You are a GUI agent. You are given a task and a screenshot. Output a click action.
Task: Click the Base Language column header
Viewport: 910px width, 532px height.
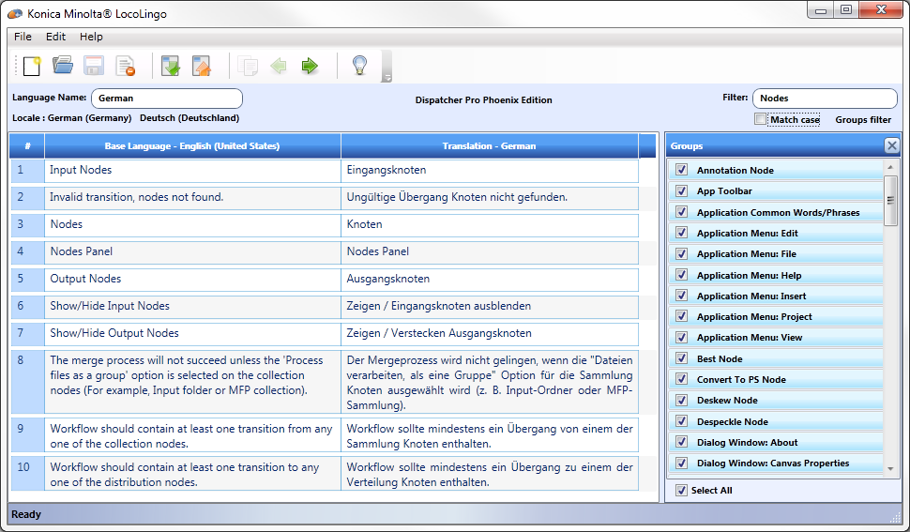point(192,146)
